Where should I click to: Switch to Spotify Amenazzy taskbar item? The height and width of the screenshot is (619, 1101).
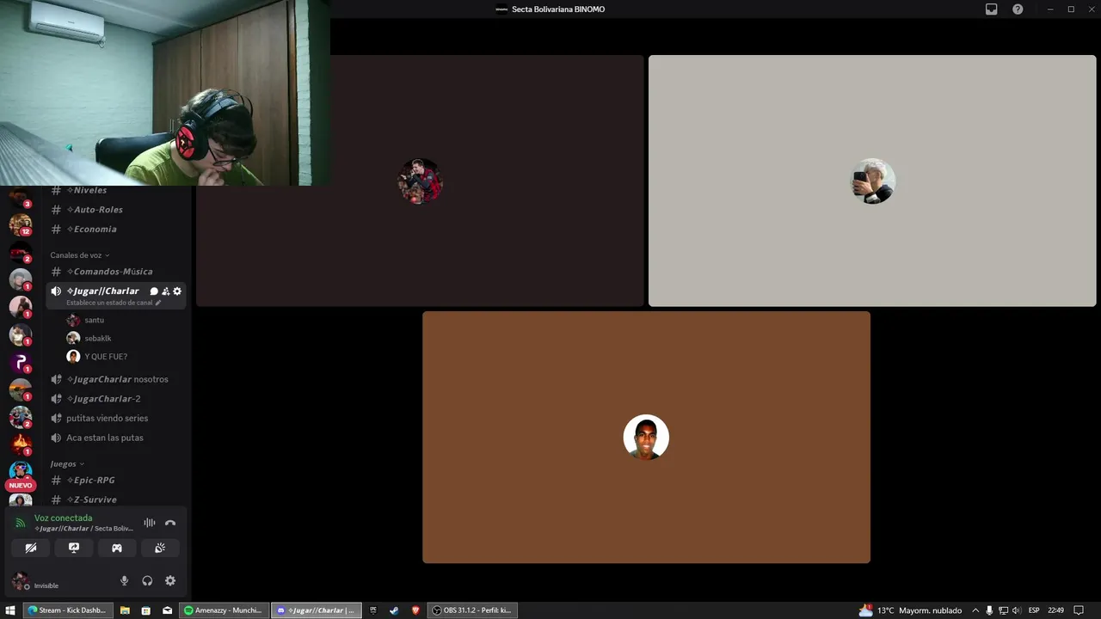coord(223,610)
